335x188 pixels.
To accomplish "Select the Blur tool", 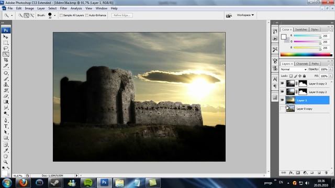I will coord(6,108).
